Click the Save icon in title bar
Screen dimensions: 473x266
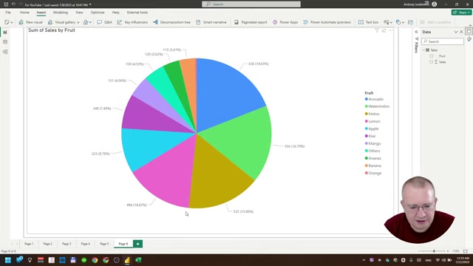[6, 4]
